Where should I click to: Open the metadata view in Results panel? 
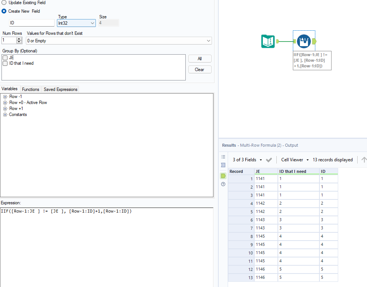click(x=223, y=156)
